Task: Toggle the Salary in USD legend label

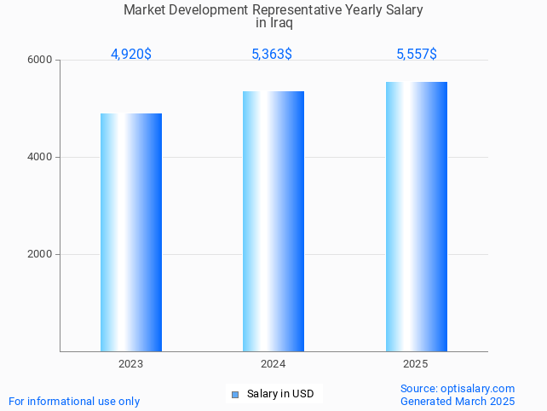Action: point(280,394)
